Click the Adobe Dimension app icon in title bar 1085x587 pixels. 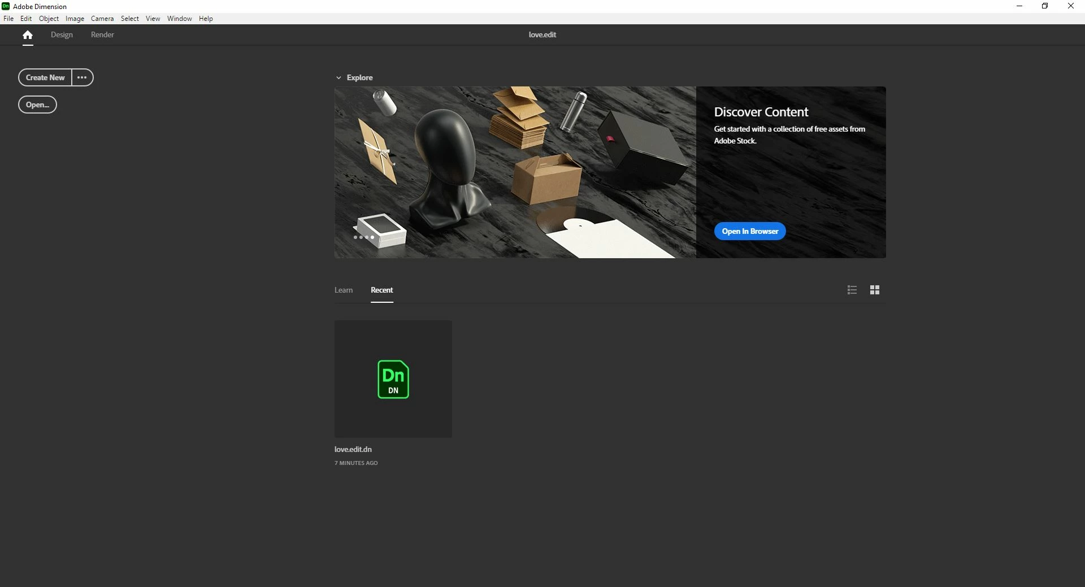[x=6, y=6]
